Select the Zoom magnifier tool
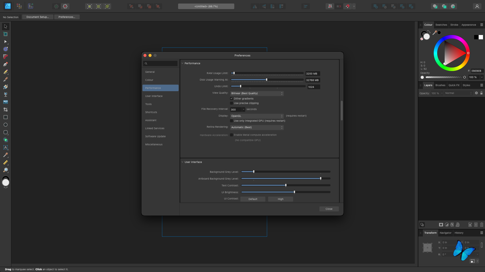This screenshot has height=272, width=485. pos(6,170)
